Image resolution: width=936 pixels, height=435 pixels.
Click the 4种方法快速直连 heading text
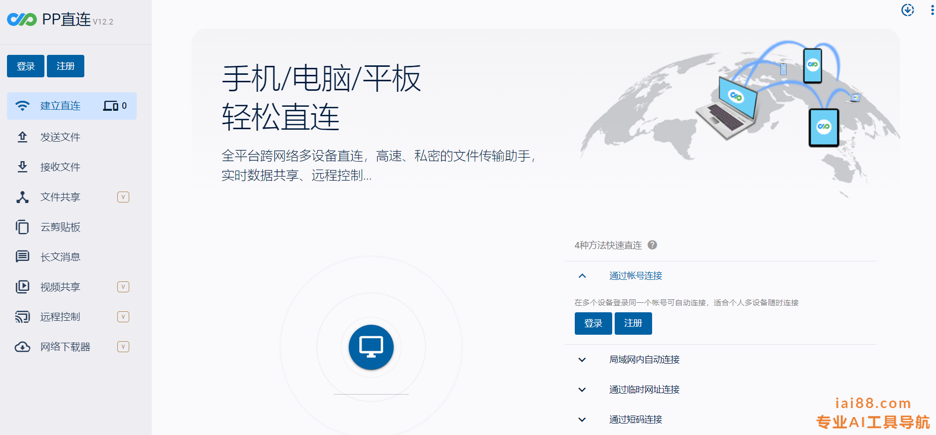[608, 245]
